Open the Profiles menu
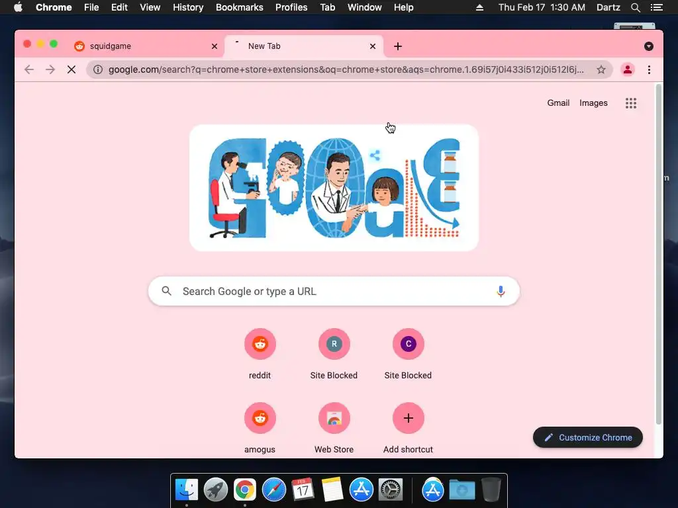 coord(291,7)
